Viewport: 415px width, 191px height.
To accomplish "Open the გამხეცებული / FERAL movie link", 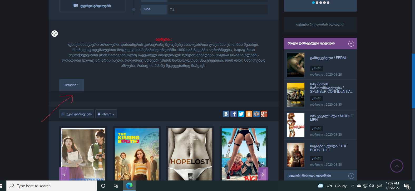I will pos(328,58).
